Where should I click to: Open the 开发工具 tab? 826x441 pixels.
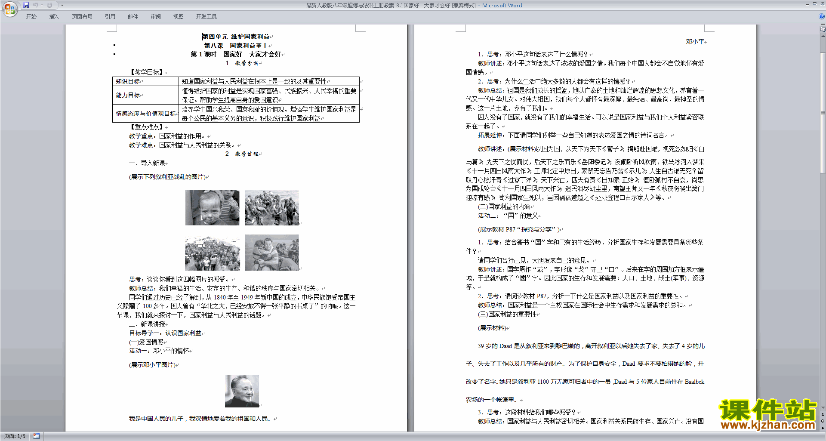click(206, 17)
